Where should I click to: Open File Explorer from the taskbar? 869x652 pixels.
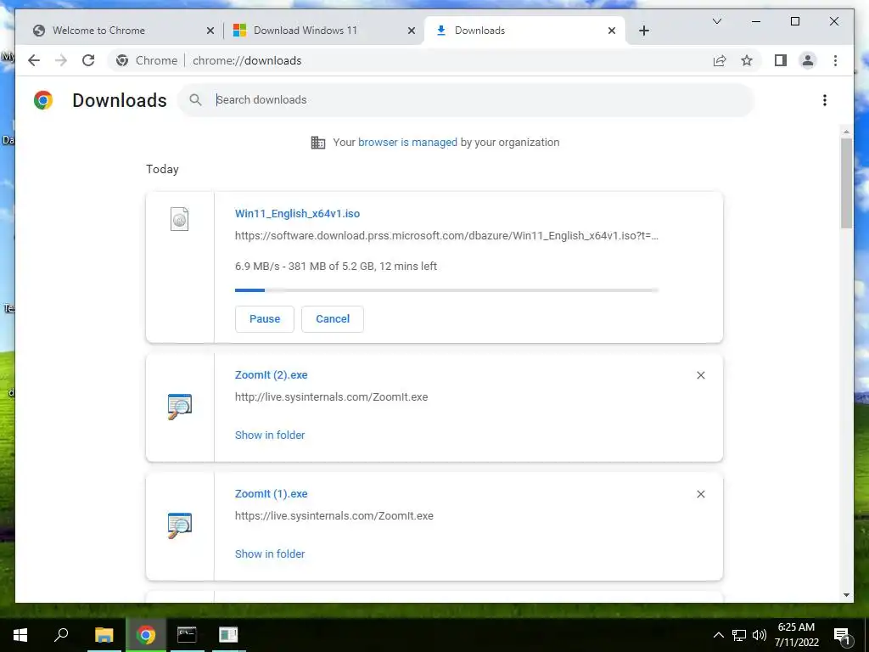tap(104, 635)
